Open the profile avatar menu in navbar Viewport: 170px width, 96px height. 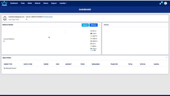coord(165,3)
